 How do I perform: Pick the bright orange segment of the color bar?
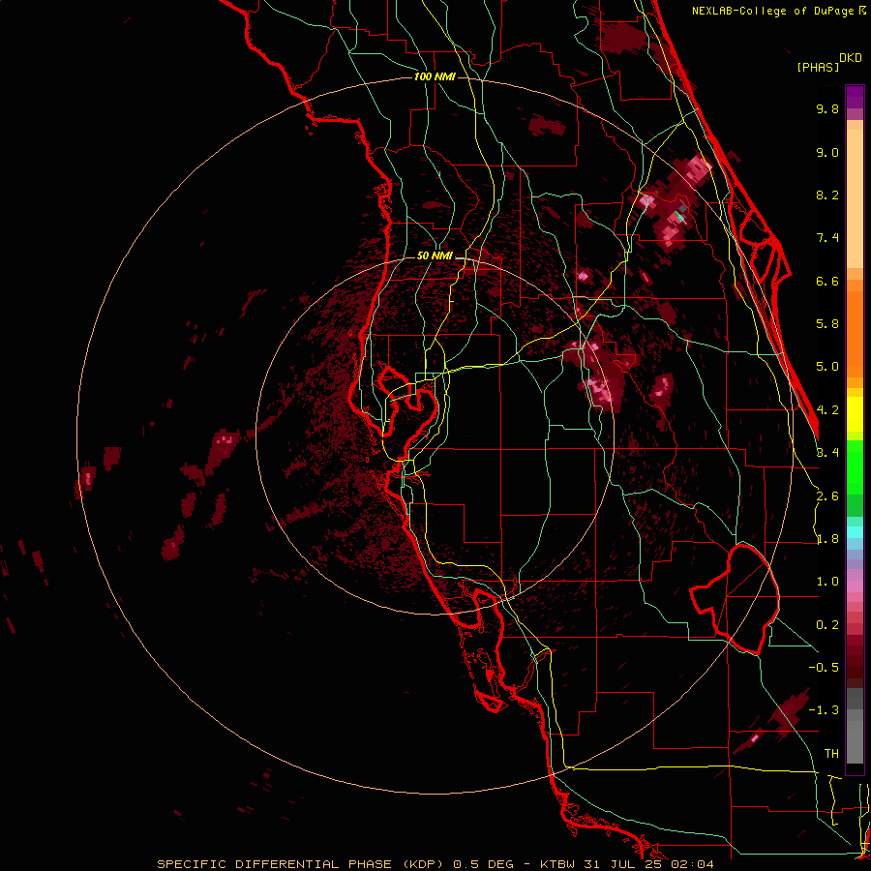(x=855, y=335)
